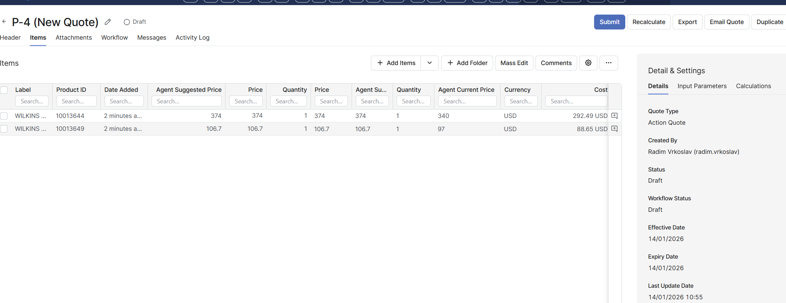This screenshot has height=303, width=786.
Task: Expand the Add Items dropdown arrow
Action: coord(429,63)
